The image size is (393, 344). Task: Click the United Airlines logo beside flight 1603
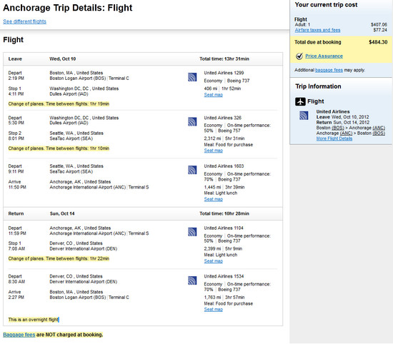point(192,170)
